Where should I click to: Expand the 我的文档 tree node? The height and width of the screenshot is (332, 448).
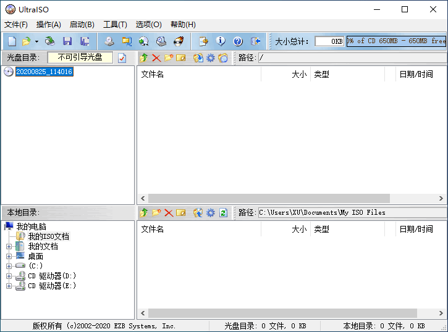[x=9, y=246]
